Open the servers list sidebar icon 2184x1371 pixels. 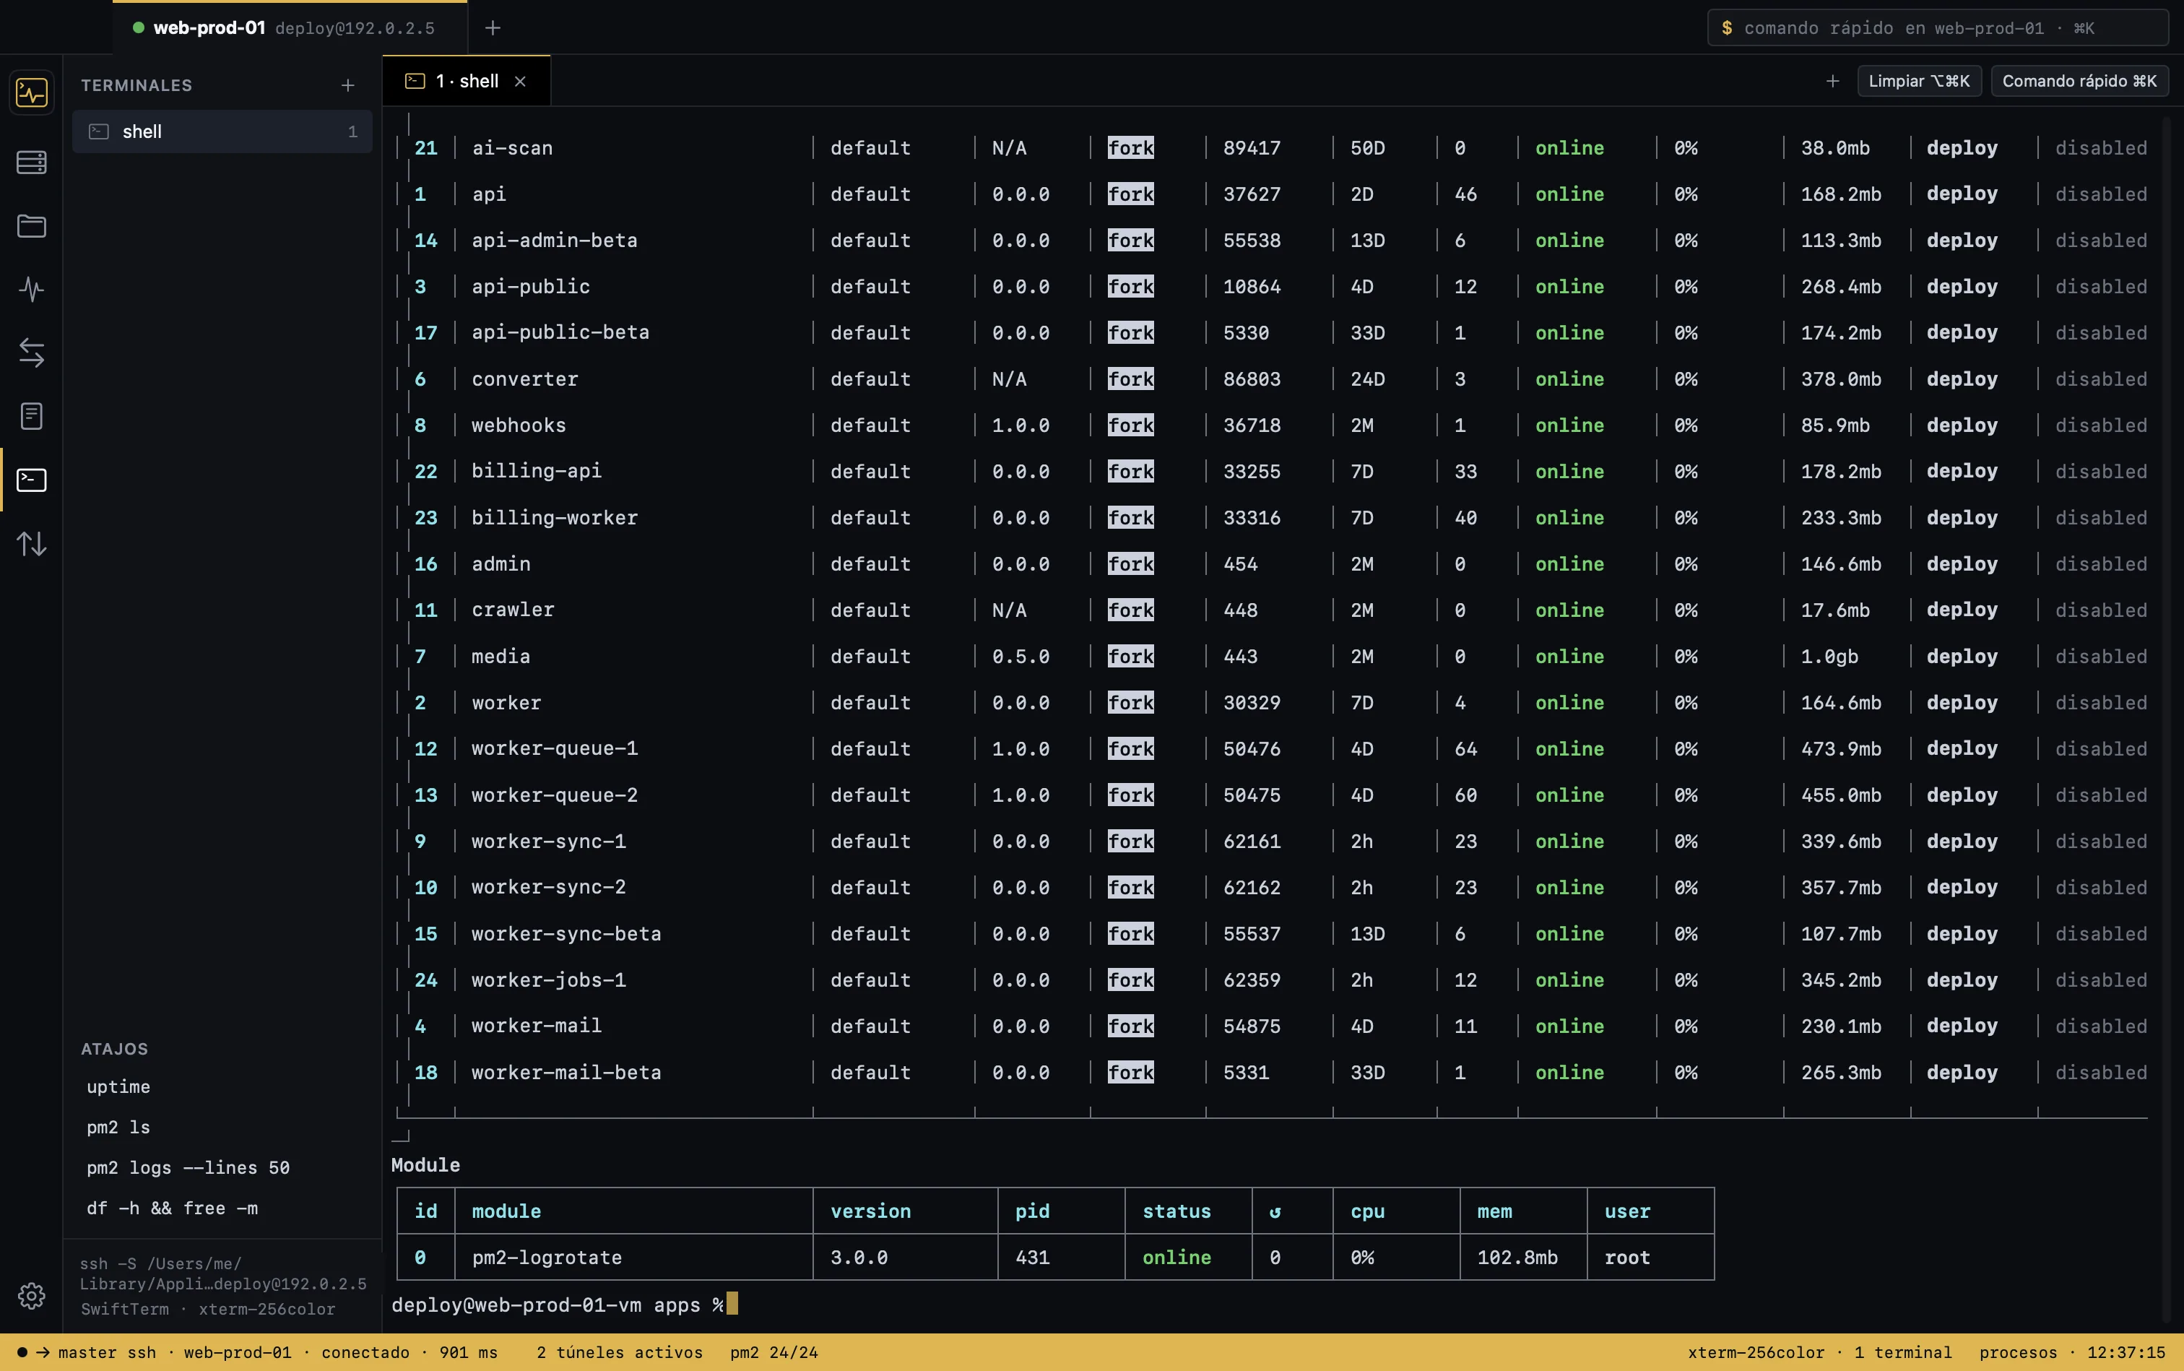(x=32, y=163)
